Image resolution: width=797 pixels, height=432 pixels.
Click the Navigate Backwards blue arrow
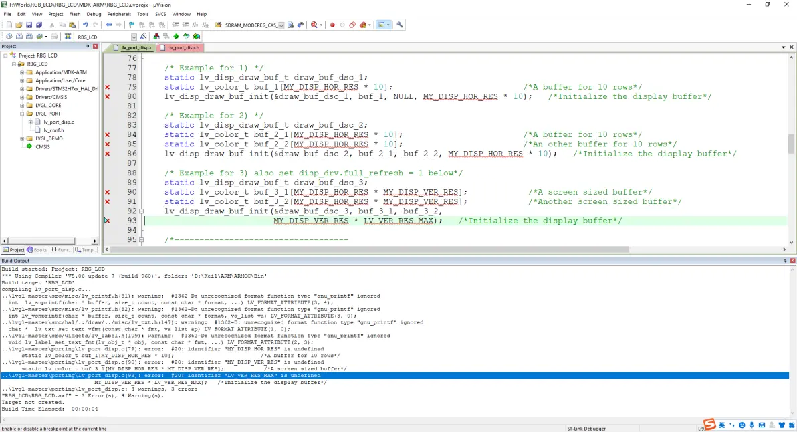coord(109,25)
